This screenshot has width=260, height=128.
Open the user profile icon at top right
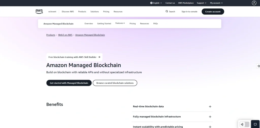254,3
